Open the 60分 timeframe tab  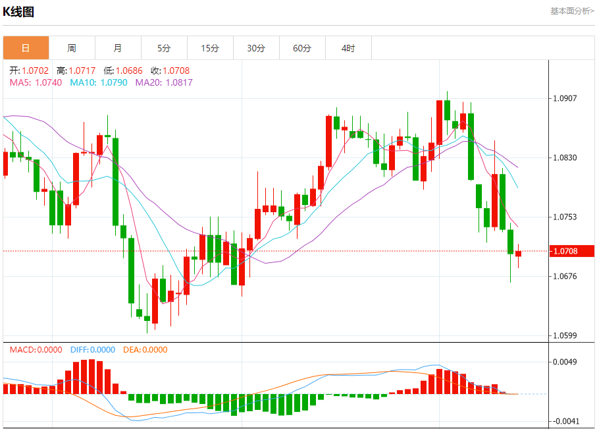coord(302,48)
